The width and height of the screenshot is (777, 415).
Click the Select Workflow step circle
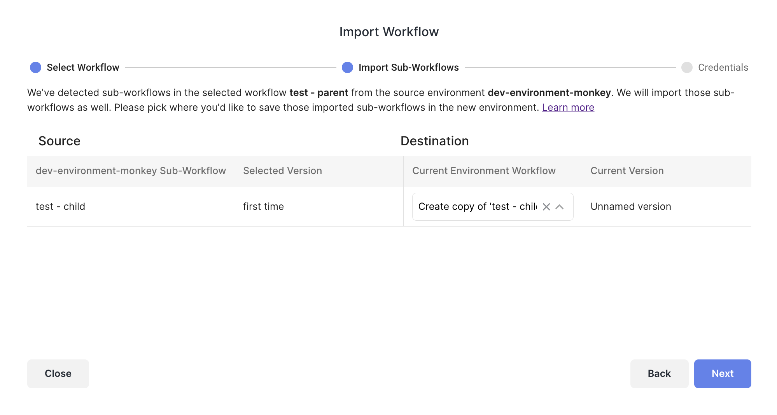click(35, 67)
